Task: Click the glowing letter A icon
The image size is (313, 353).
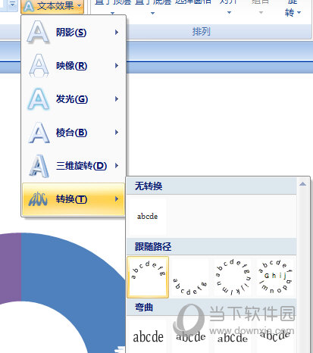Action: [38, 99]
